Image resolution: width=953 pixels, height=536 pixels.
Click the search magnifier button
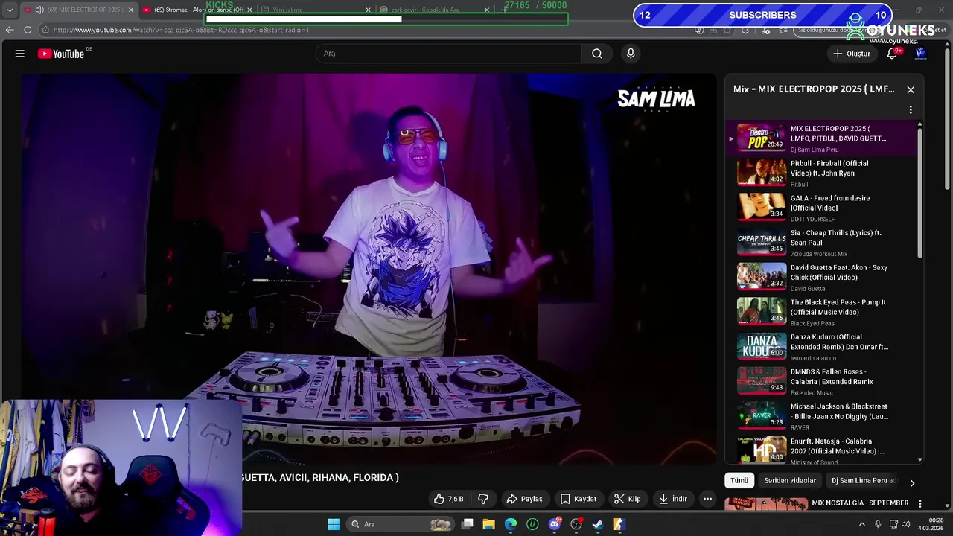point(597,54)
